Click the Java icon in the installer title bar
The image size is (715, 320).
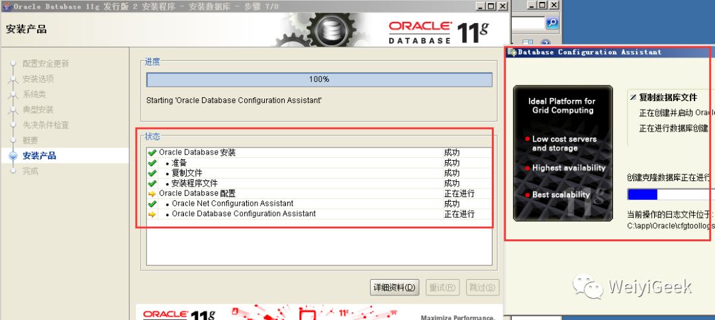(7, 7)
